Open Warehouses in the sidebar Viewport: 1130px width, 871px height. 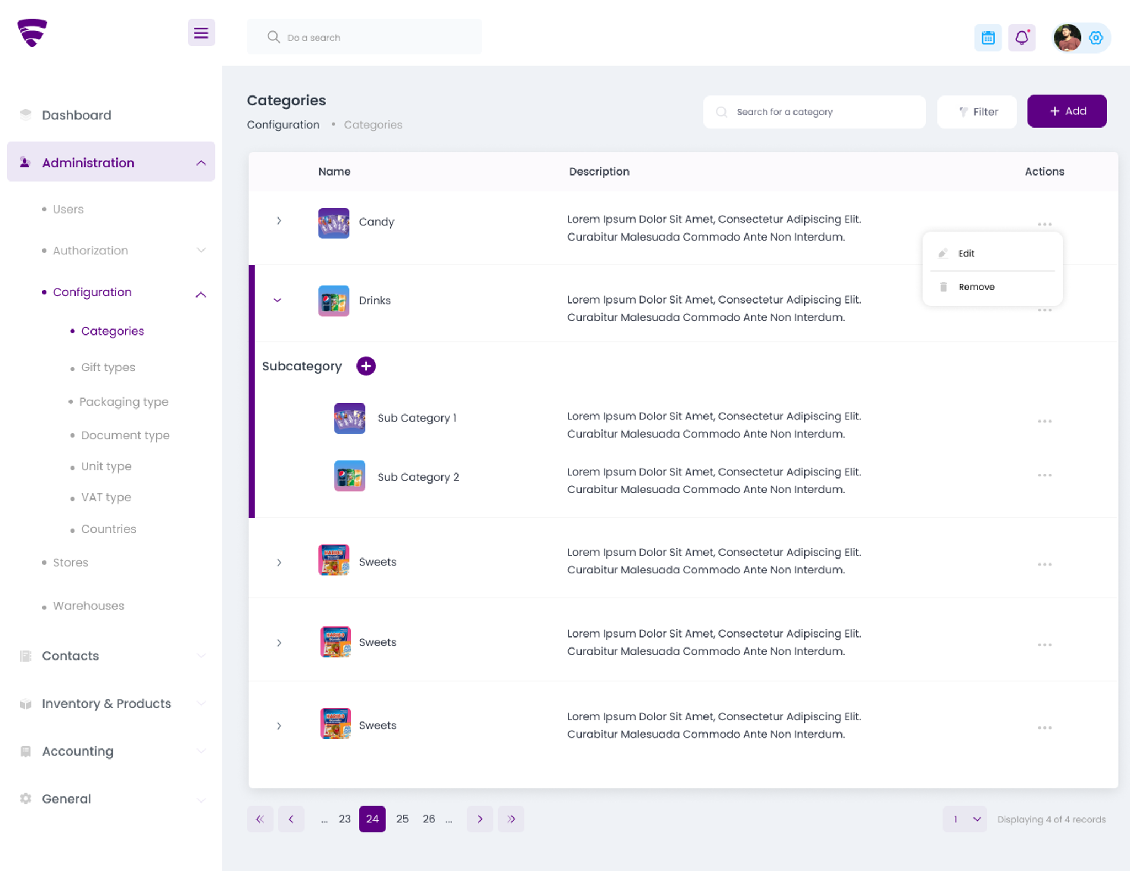pos(88,606)
